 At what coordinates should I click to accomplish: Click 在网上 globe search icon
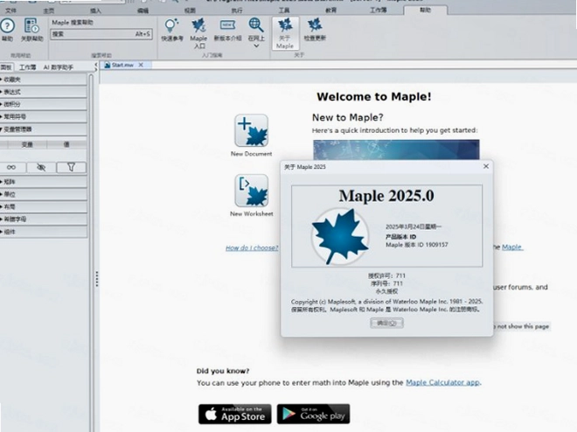(256, 25)
